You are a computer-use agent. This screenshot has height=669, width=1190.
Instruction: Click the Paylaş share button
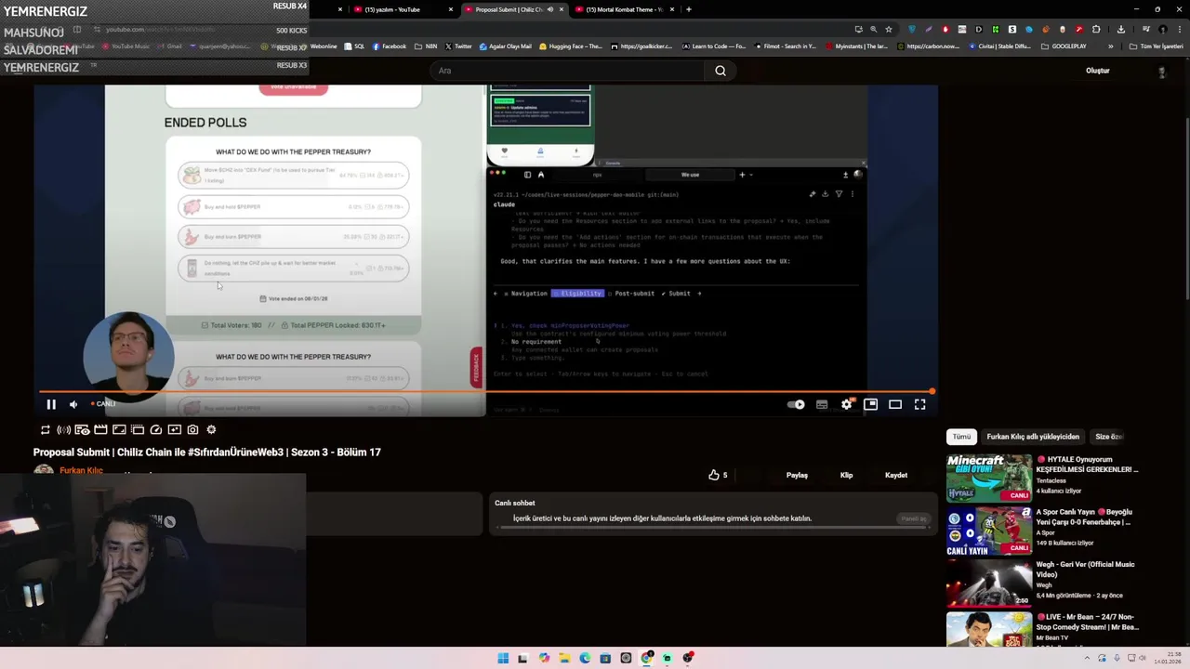(x=797, y=475)
